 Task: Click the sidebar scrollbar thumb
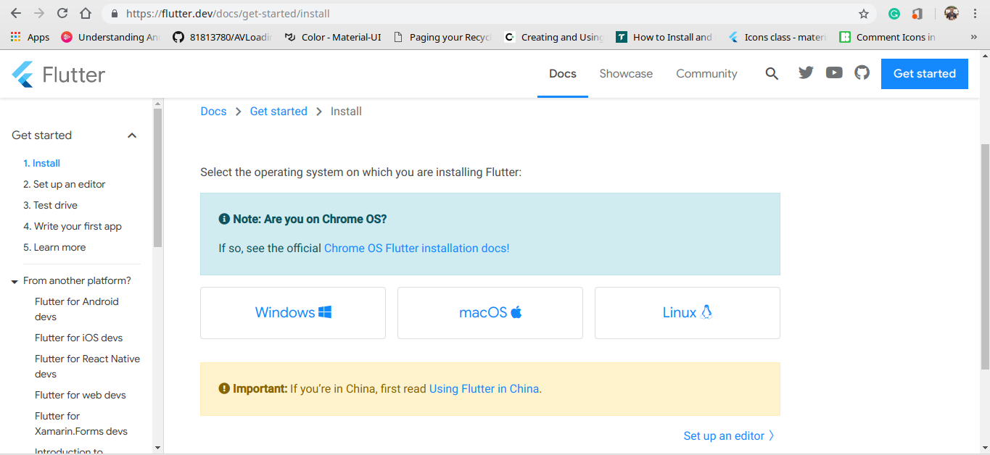pyautogui.click(x=157, y=178)
